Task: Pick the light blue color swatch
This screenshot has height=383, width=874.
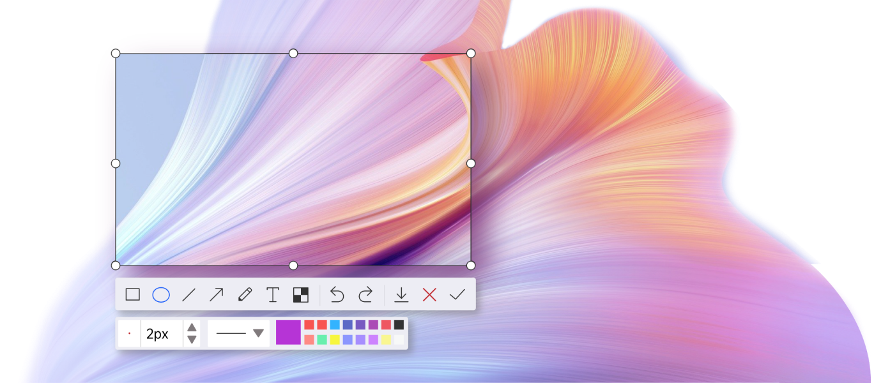Action: pyautogui.click(x=335, y=325)
